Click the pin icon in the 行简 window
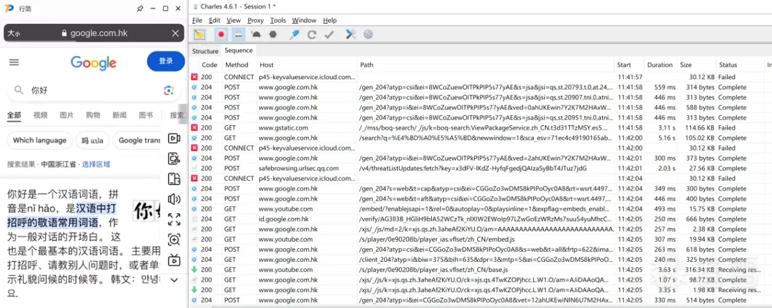The height and width of the screenshot is (308, 772). [x=140, y=8]
